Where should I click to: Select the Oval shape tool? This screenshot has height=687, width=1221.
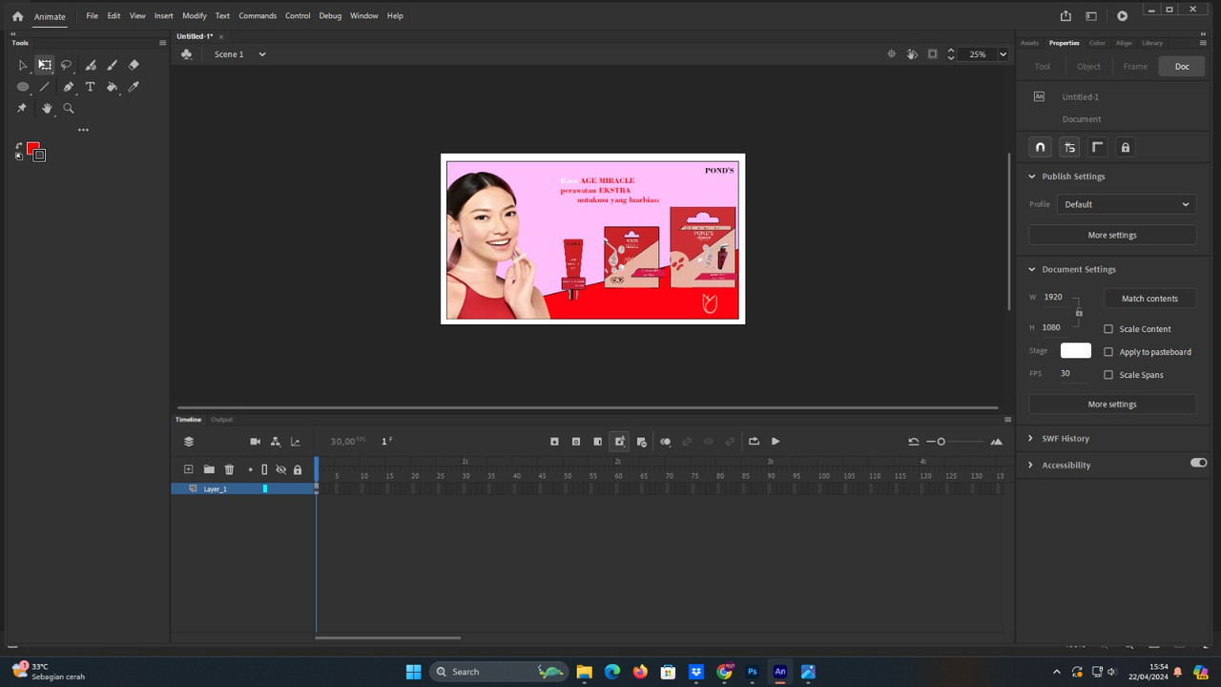(23, 87)
